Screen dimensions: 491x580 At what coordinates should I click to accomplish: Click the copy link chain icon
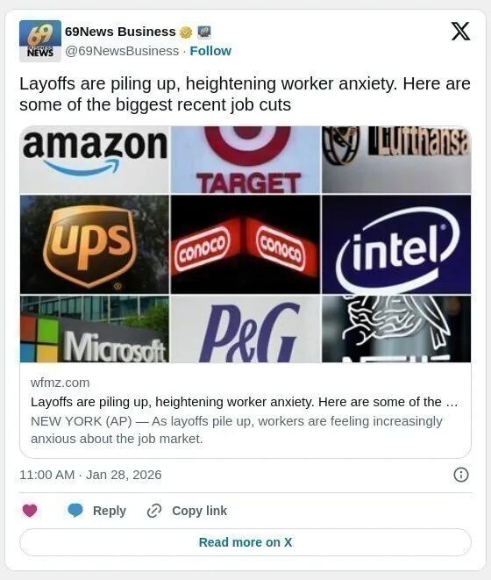click(x=154, y=511)
